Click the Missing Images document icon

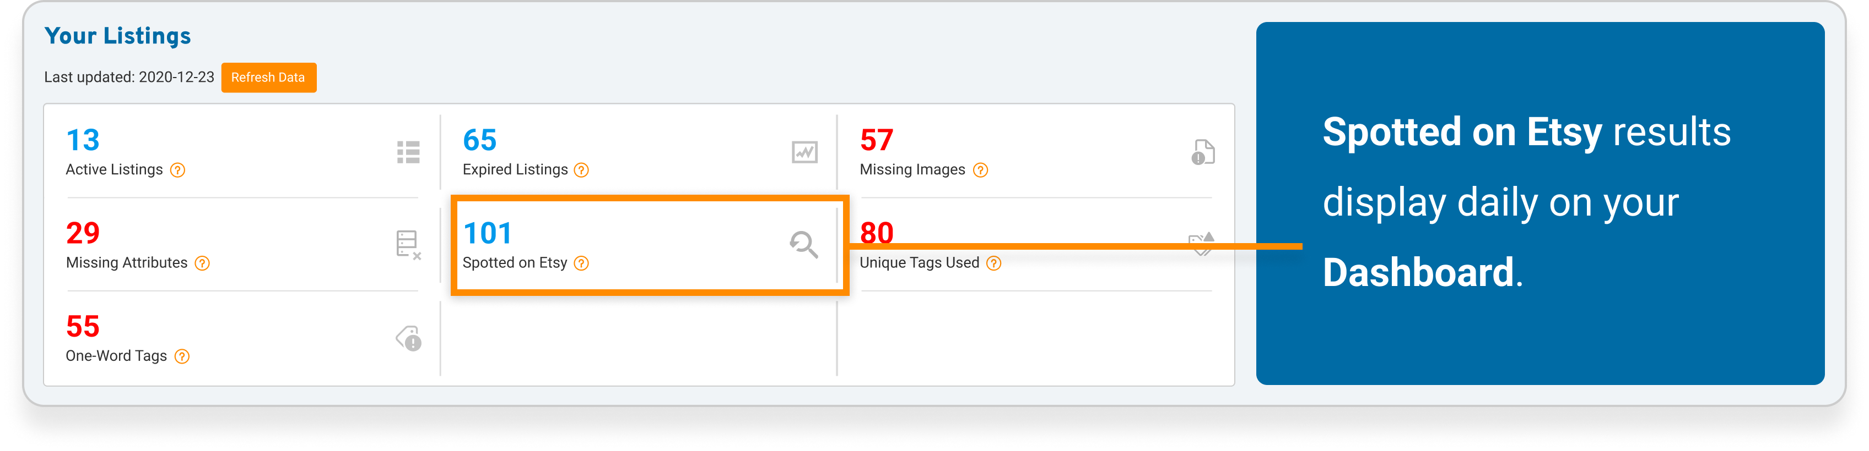coord(1203,152)
